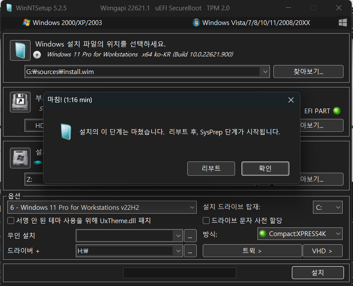Click the Windows logo icon at top right
This screenshot has height=286, width=353.
[x=343, y=22]
